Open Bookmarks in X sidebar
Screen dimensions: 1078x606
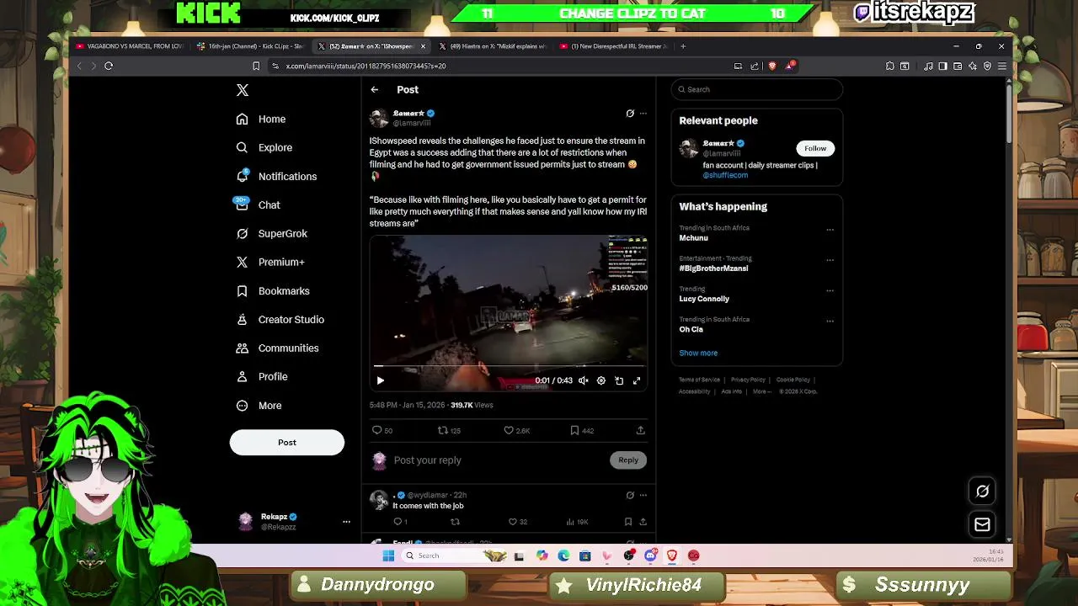[273, 291]
